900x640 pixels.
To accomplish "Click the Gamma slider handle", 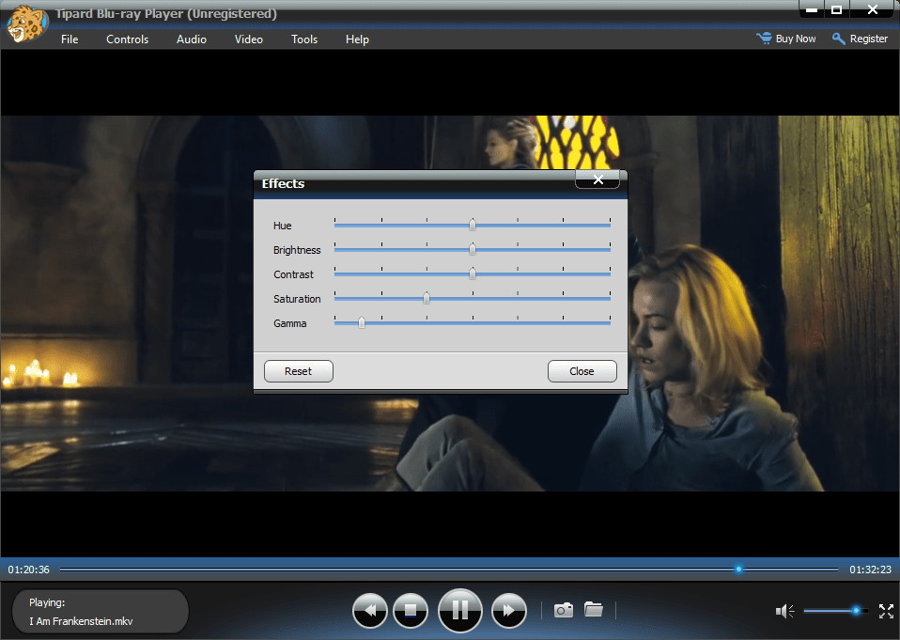I will pos(362,322).
